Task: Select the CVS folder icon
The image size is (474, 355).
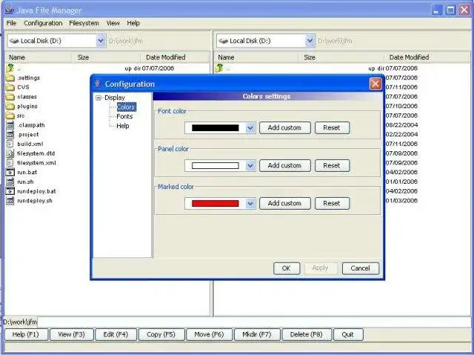Action: [10, 87]
